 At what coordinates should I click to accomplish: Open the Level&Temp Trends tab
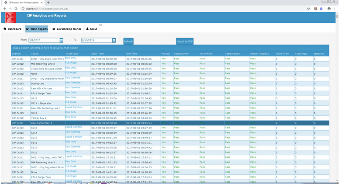[66, 29]
